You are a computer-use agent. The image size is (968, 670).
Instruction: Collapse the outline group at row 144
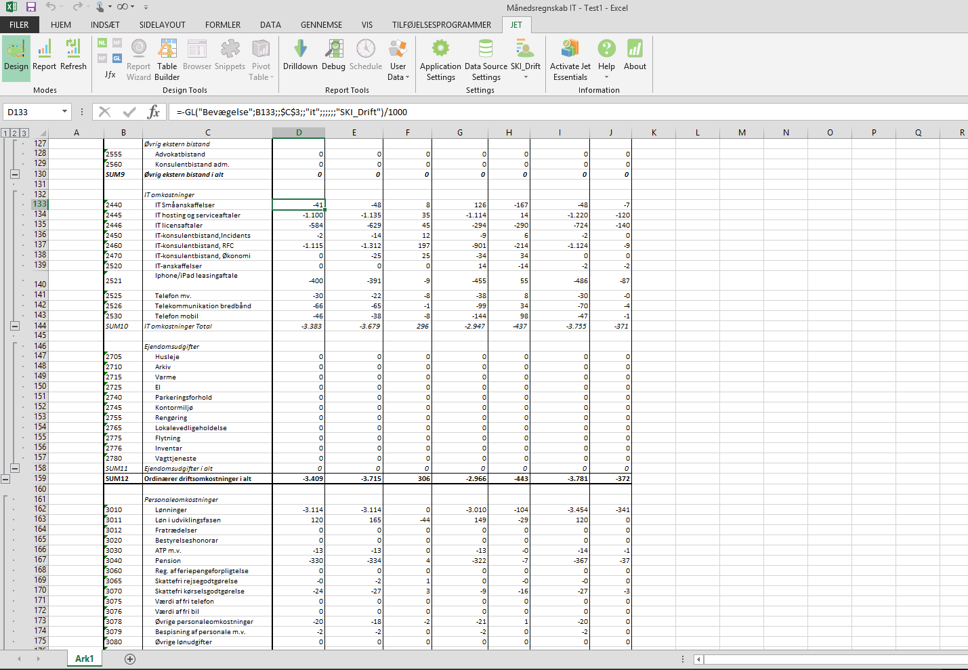(15, 326)
